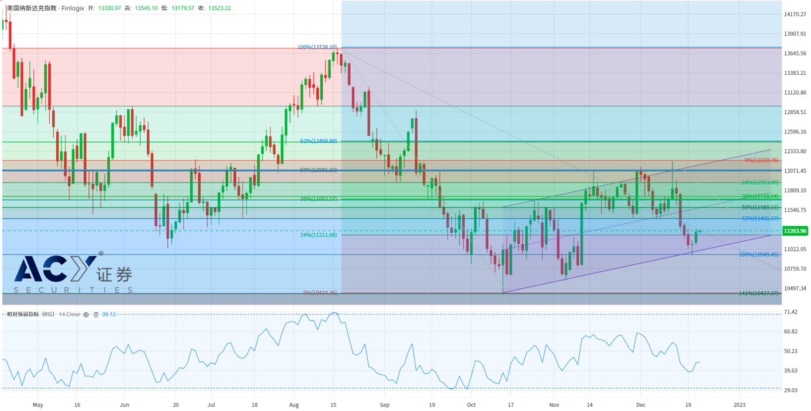Click the 38%(11692.57) Fibonacci retracement label

(318, 199)
